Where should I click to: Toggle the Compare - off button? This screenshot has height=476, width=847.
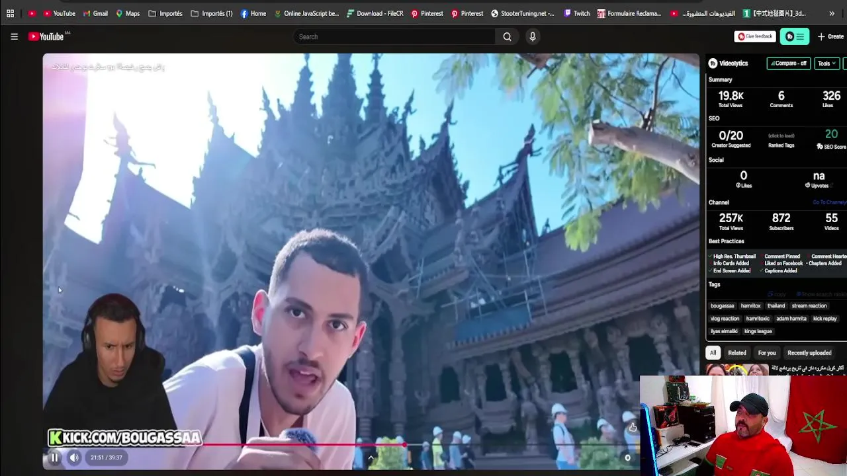[x=789, y=63]
